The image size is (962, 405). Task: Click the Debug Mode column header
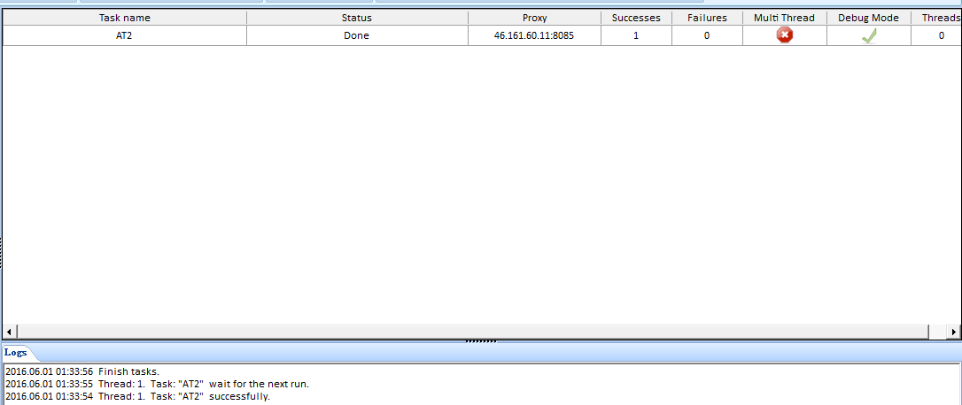coord(868,18)
